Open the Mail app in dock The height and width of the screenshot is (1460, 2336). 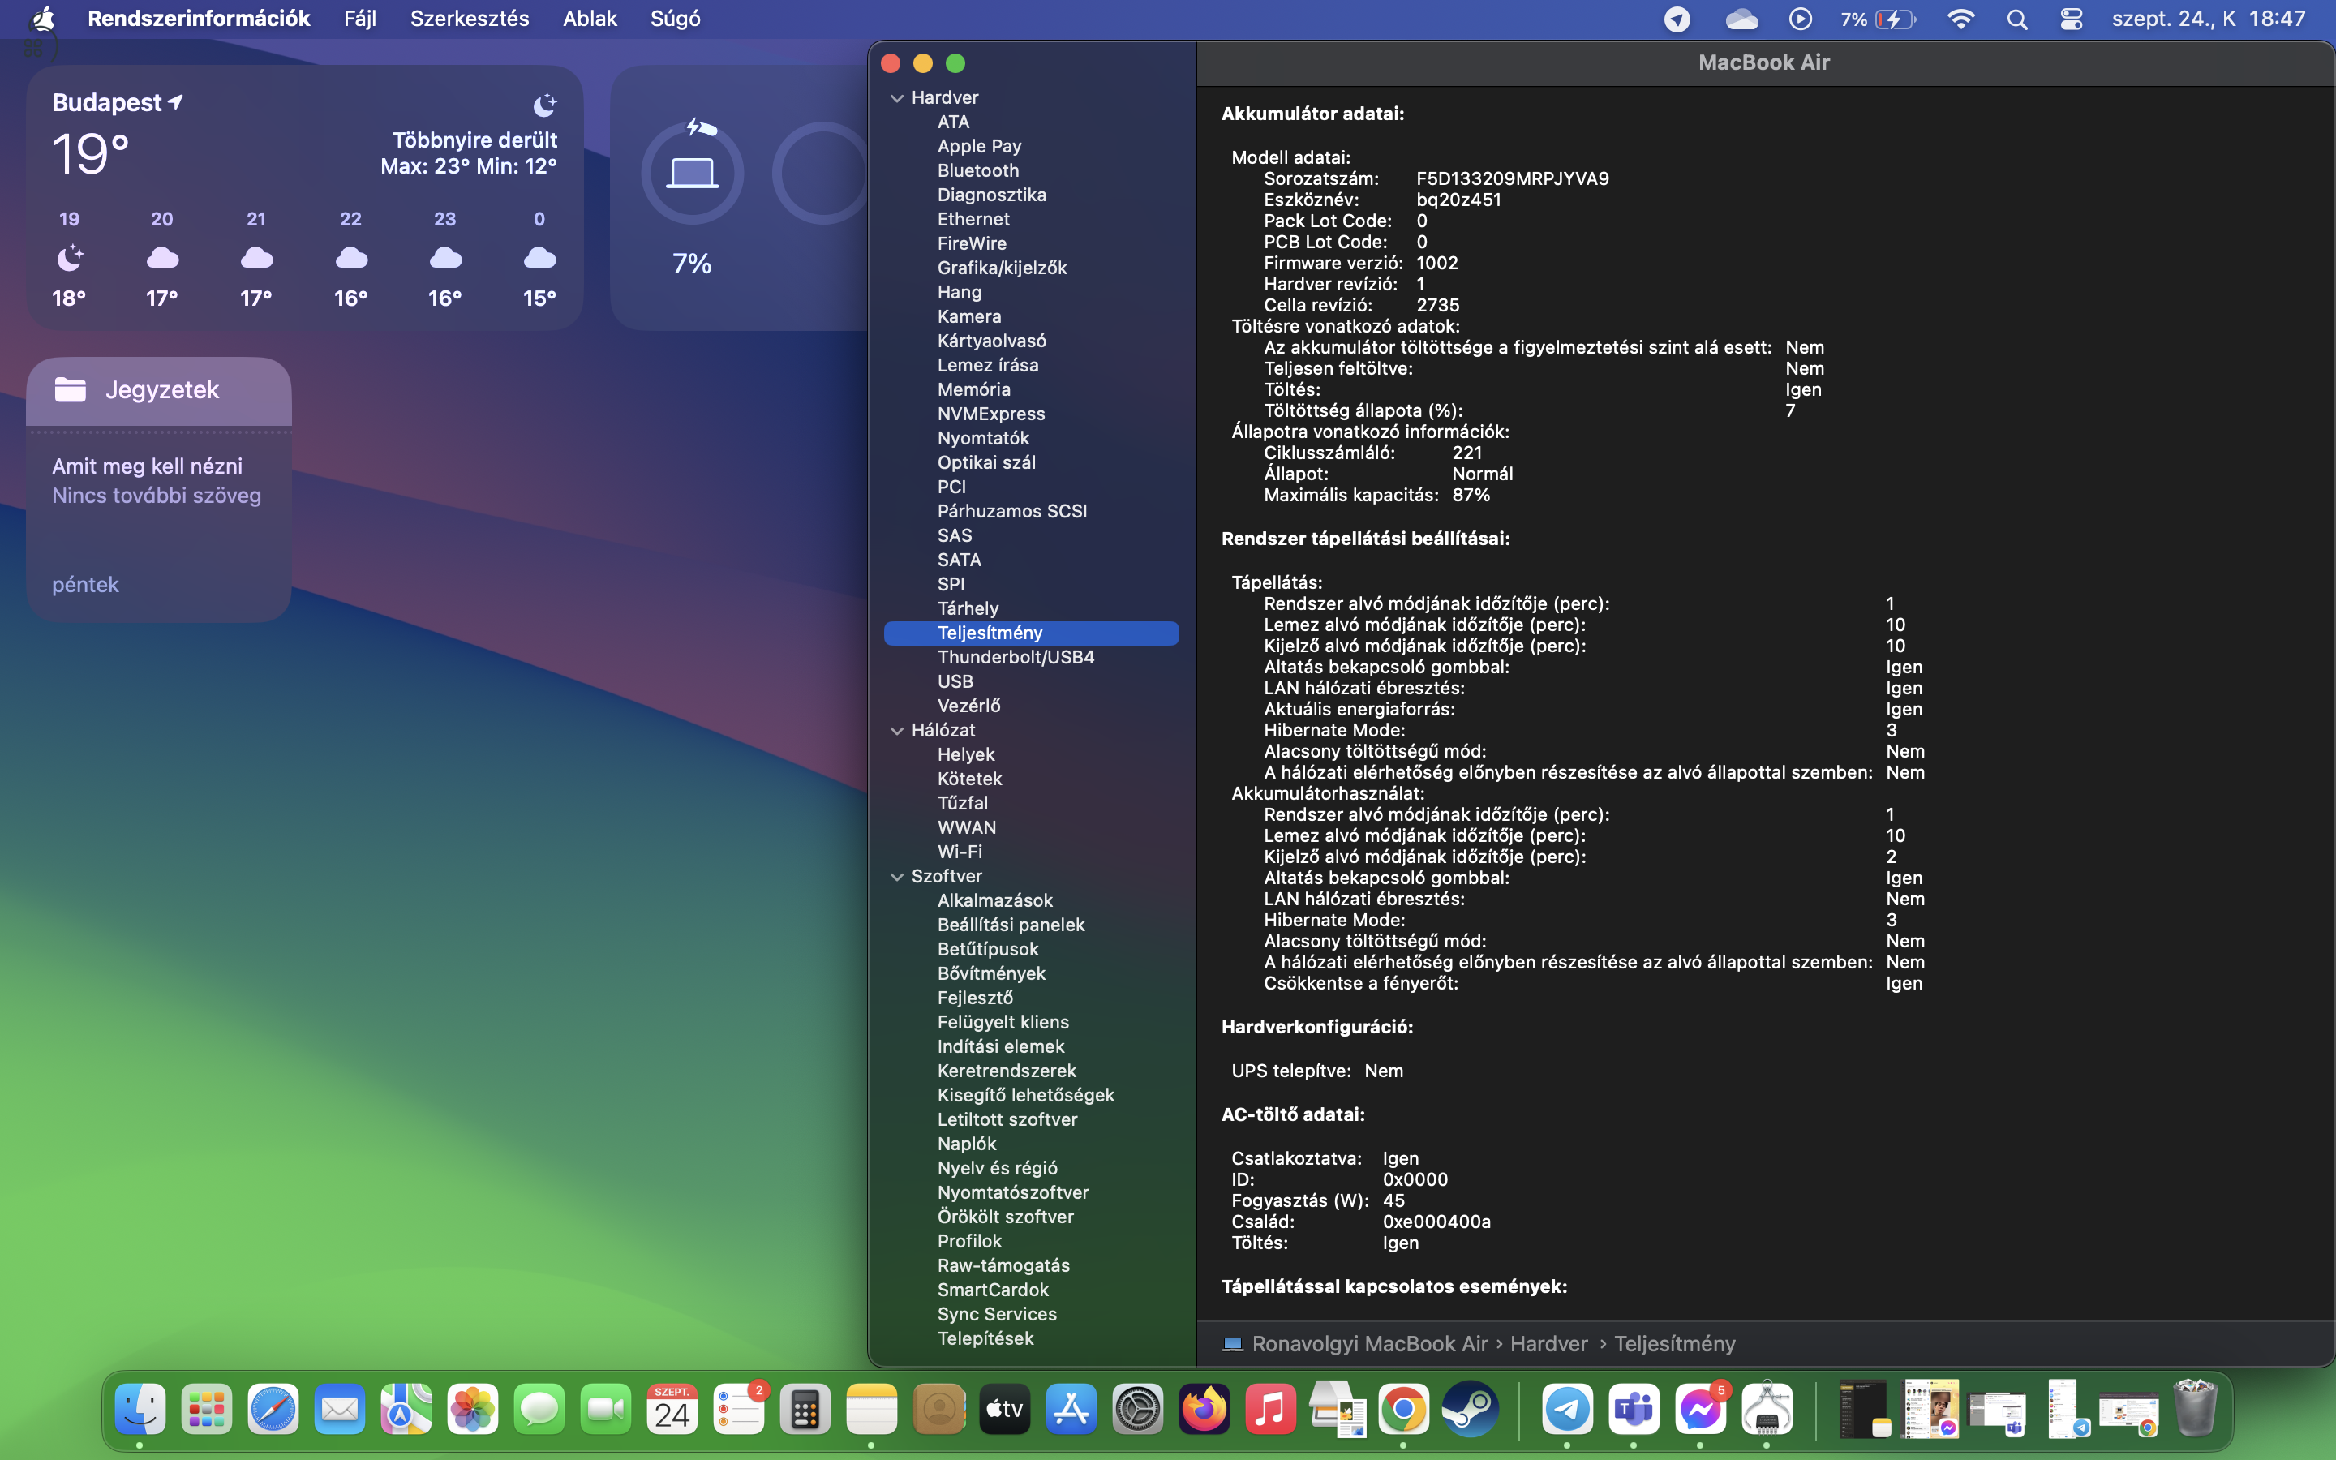(x=340, y=1410)
